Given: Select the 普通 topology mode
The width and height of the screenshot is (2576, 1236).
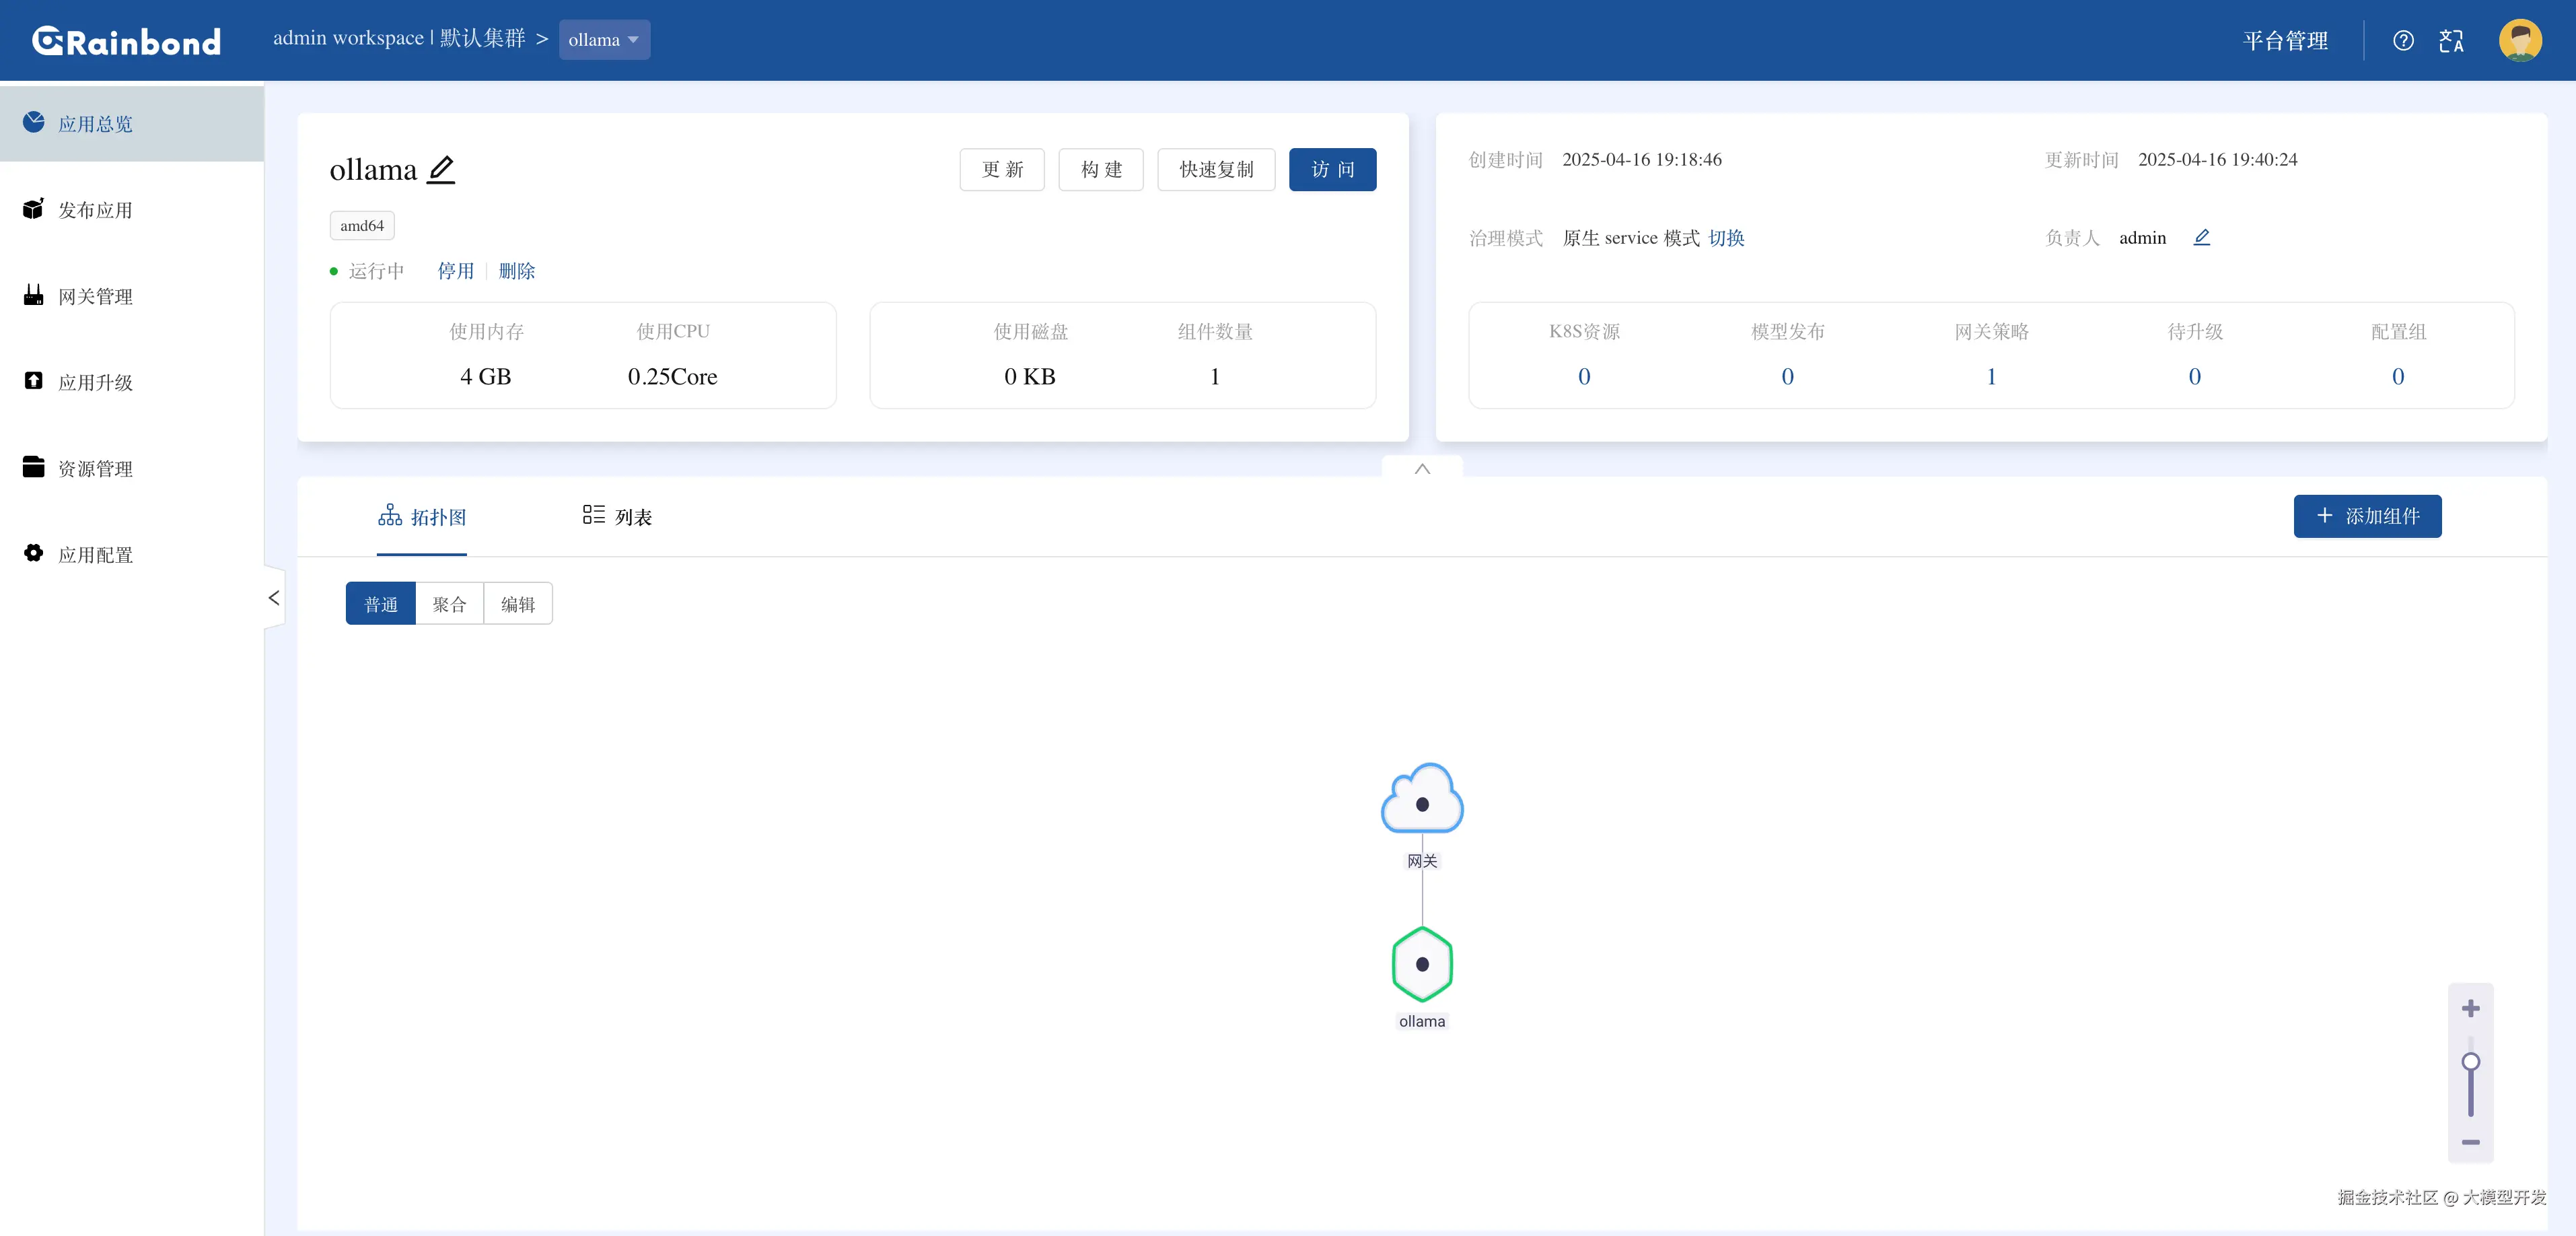Looking at the screenshot, I should pos(381,604).
